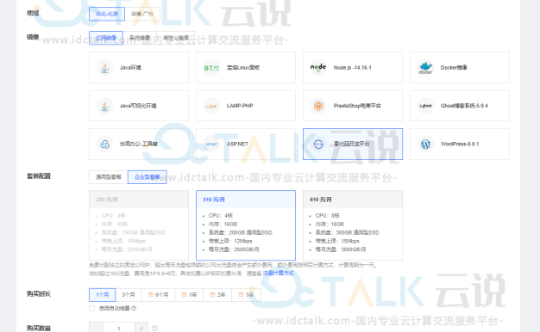Choose the 390 元/月 plan card

(x=139, y=225)
